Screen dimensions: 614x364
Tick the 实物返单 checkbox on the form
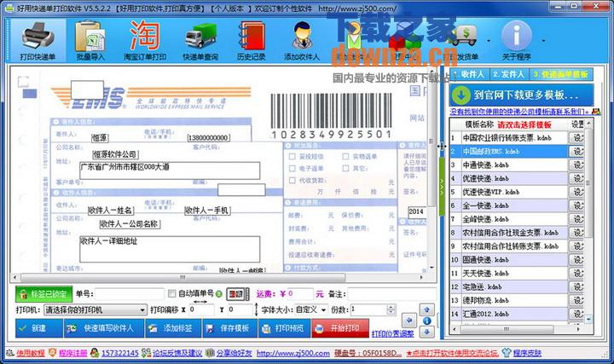pyautogui.click(x=346, y=157)
